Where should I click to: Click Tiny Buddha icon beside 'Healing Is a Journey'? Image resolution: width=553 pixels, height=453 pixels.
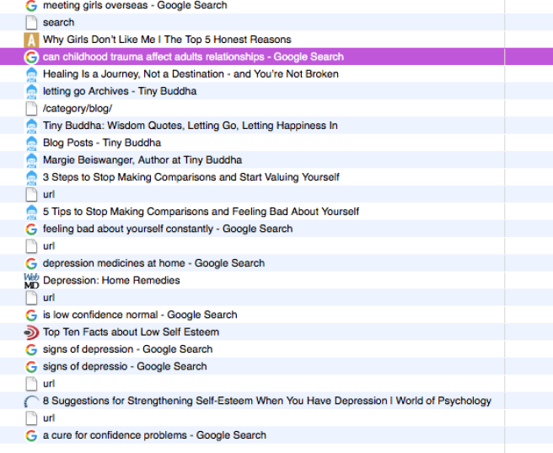point(31,74)
